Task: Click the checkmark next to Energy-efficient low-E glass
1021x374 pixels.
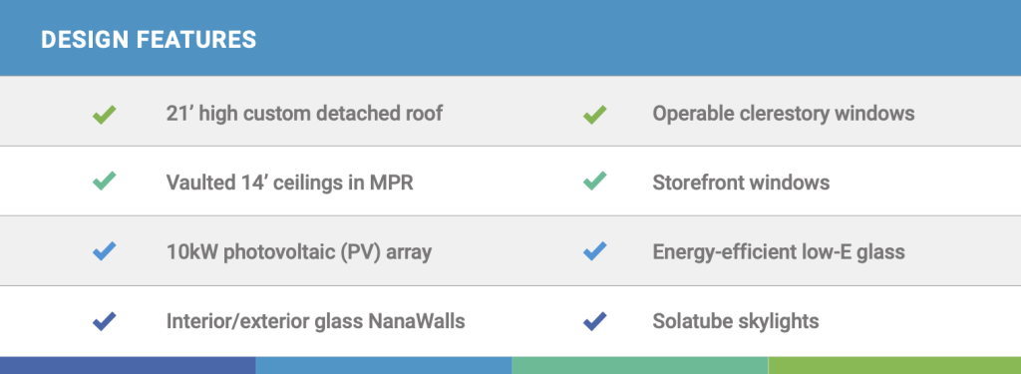Action: pos(594,251)
